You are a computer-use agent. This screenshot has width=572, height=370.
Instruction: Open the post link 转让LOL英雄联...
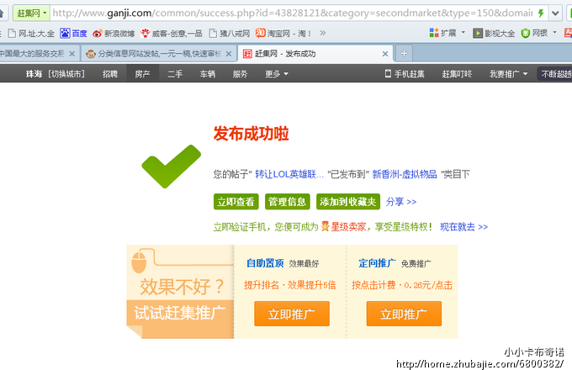289,174
